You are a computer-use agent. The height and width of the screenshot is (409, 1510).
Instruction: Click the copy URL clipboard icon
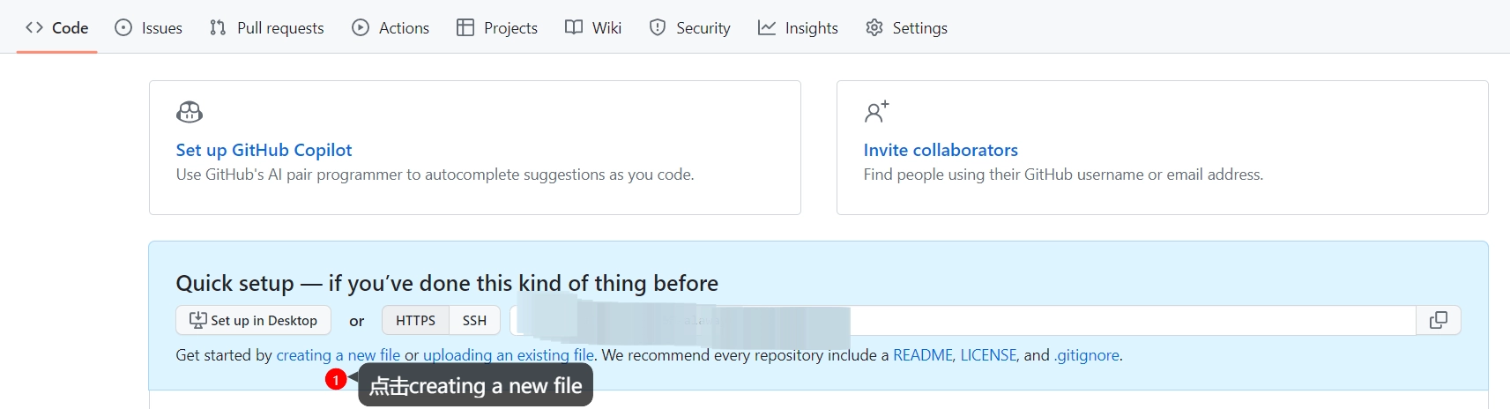coord(1438,320)
